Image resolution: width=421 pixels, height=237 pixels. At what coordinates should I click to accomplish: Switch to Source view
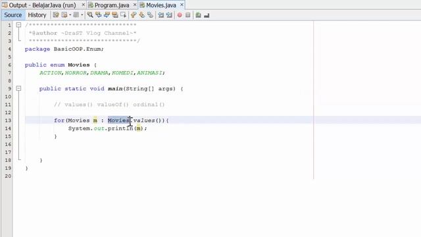tap(13, 15)
